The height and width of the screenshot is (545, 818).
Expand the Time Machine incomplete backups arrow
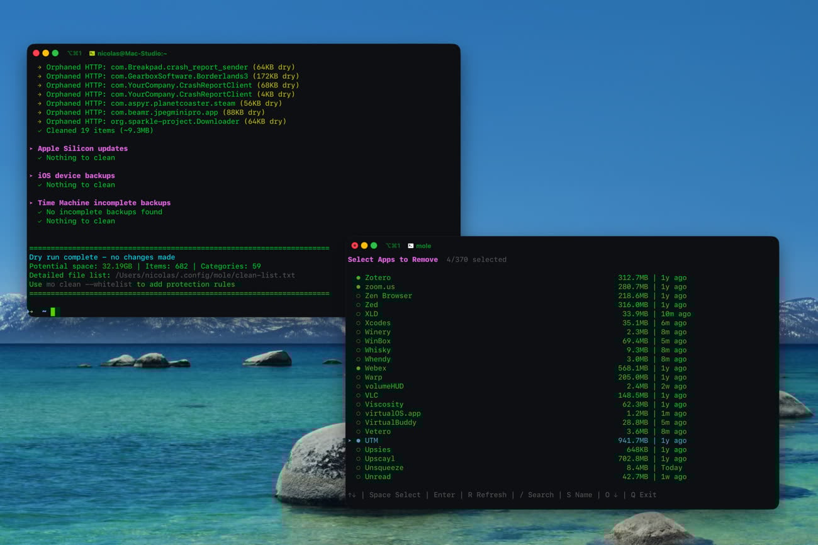pos(31,203)
